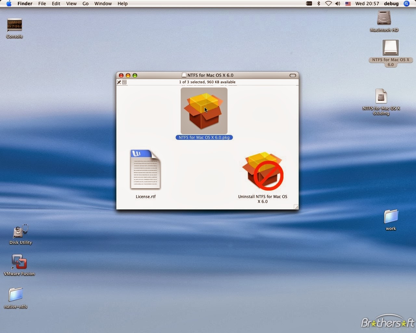Click the window resize handle corner
This screenshot has height=333, width=416.
click(296, 207)
